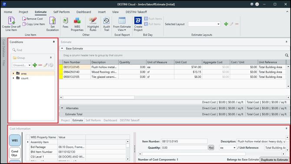Remove estimate layout with red minus
This screenshot has height=164, width=291.
237,24
